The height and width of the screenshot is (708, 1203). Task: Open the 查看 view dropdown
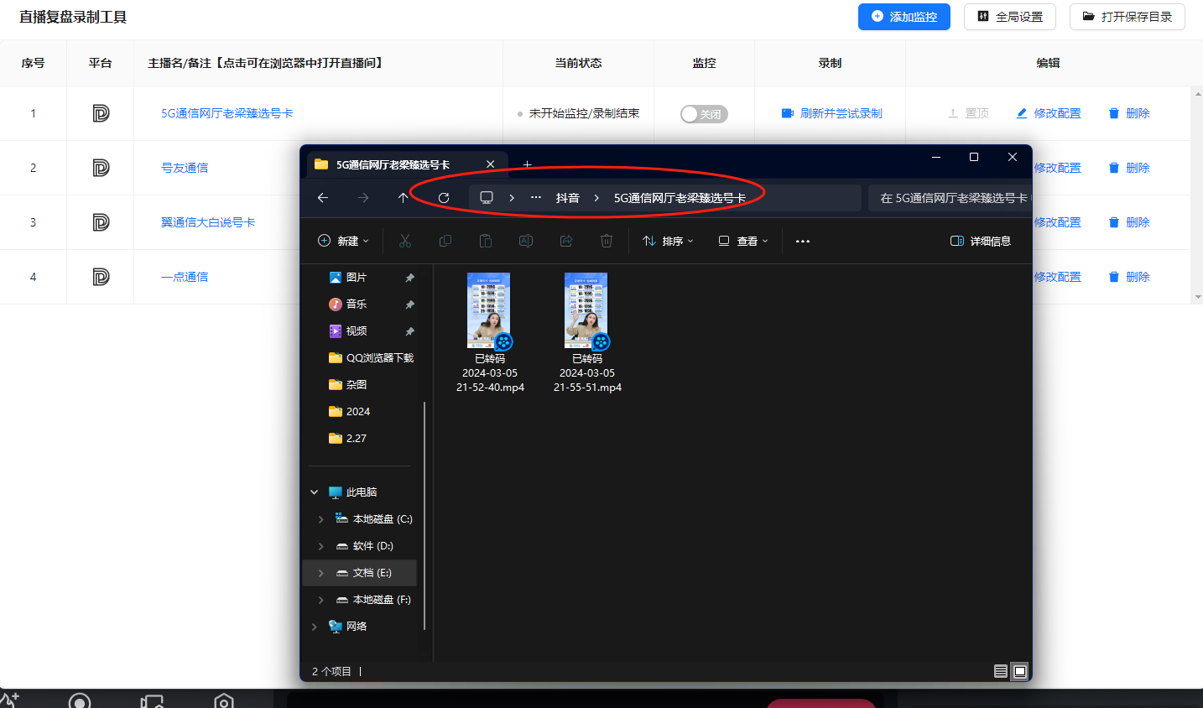[x=743, y=241]
